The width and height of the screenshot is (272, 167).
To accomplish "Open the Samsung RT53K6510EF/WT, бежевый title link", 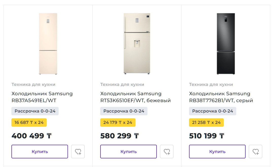I will (135, 97).
